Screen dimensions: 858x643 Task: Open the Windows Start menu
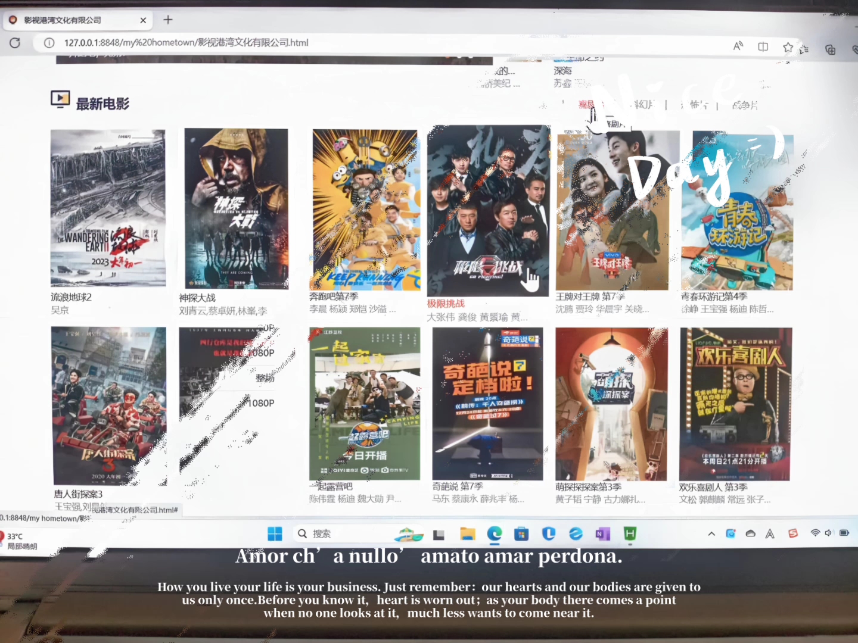(275, 533)
